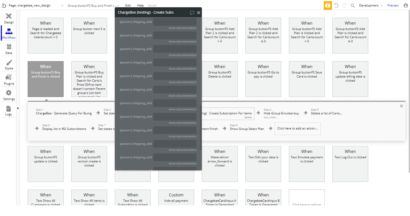Screen dimensions: 410x216
Task: Open the MaterialIcon arrow_forward event
Action: click(220, 164)
